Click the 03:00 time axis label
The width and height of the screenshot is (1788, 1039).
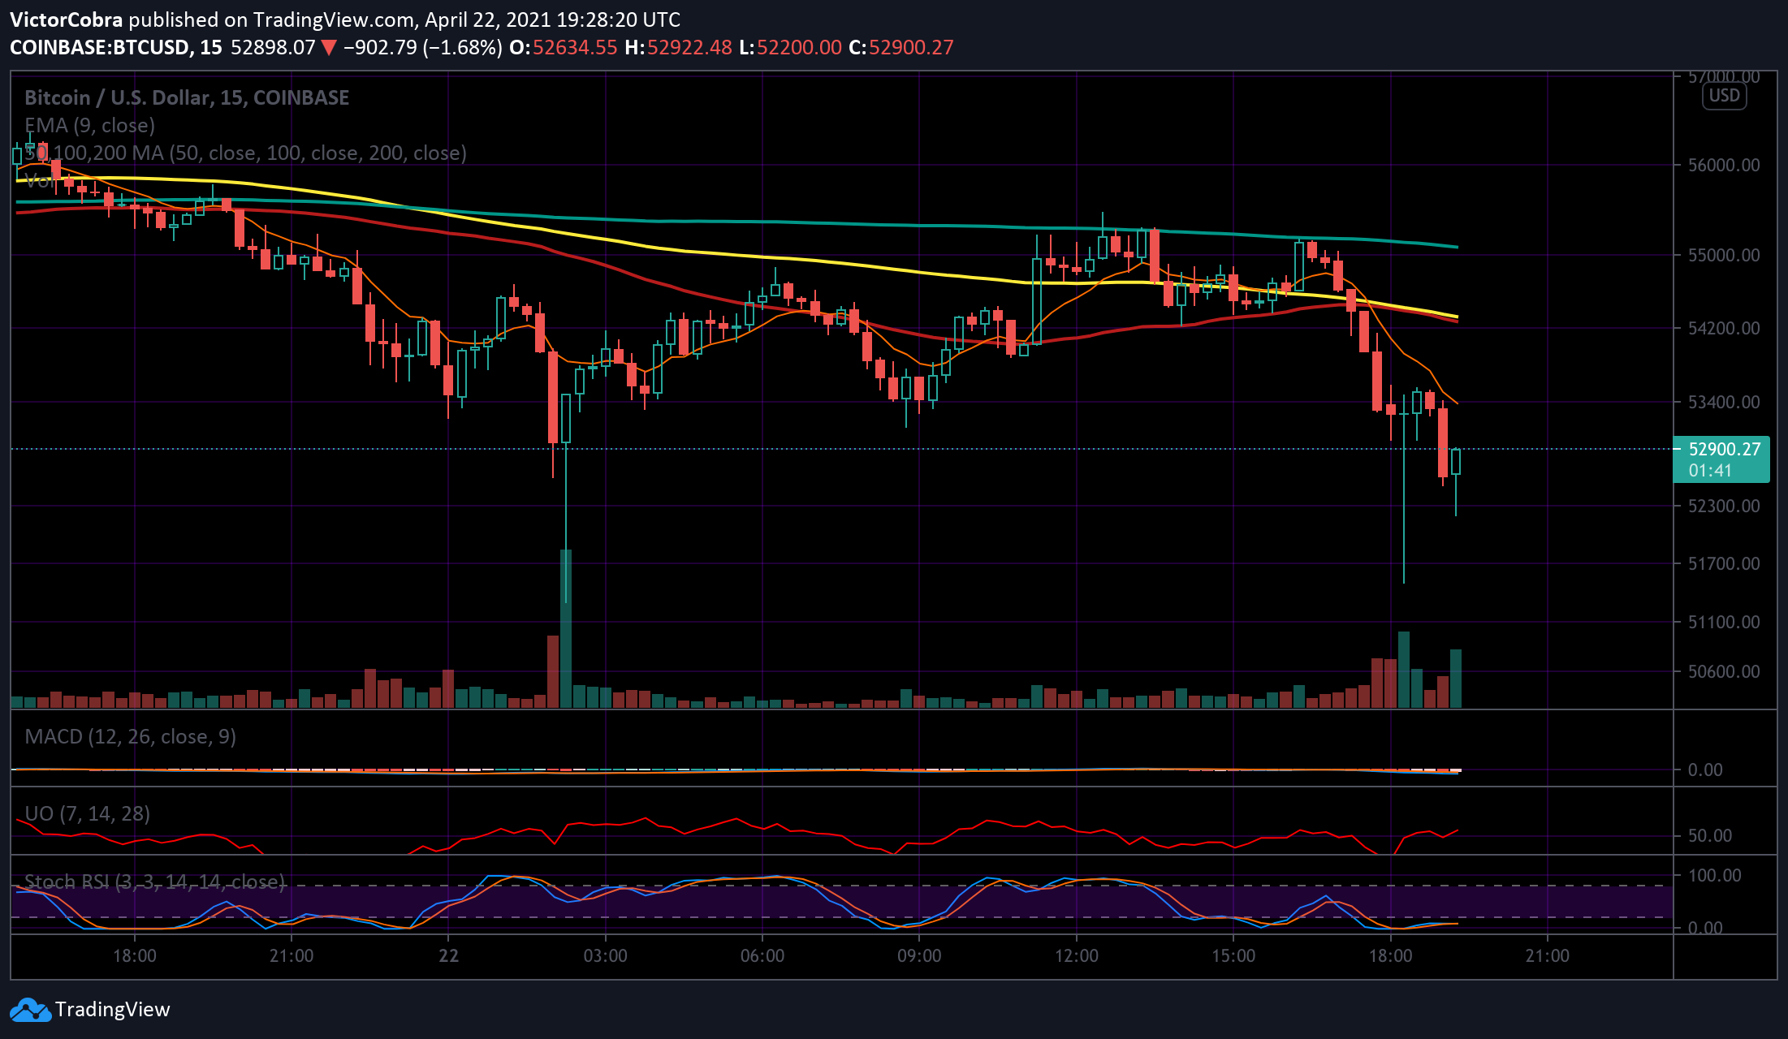[x=606, y=955]
